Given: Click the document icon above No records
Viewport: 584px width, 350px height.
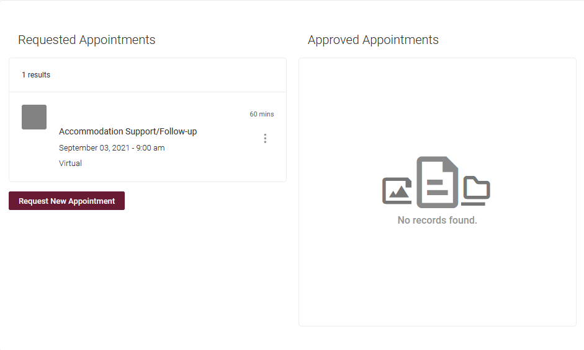Looking at the screenshot, I should [438, 182].
